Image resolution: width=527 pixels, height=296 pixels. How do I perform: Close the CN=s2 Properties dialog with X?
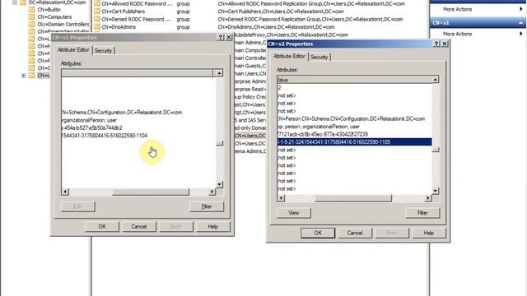[445, 44]
